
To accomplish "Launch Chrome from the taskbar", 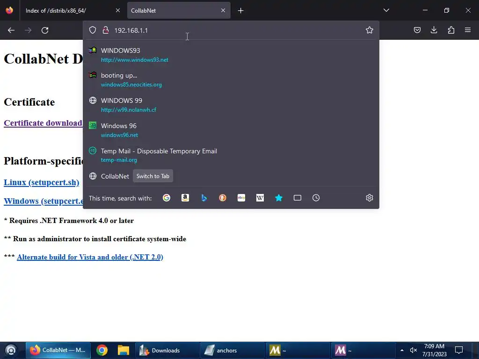I will [x=102, y=350].
